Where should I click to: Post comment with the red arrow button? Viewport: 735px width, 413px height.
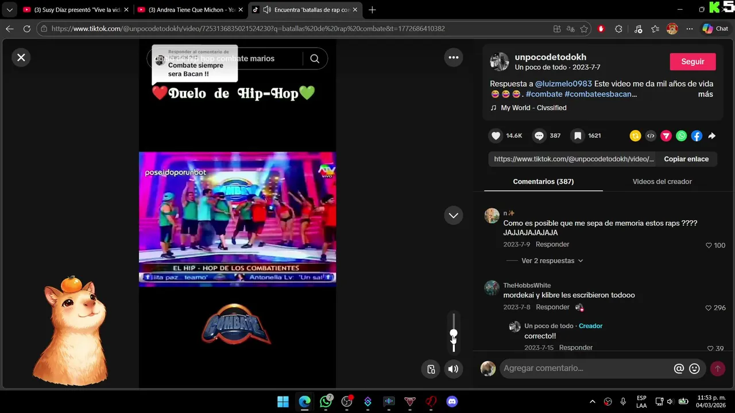(717, 369)
